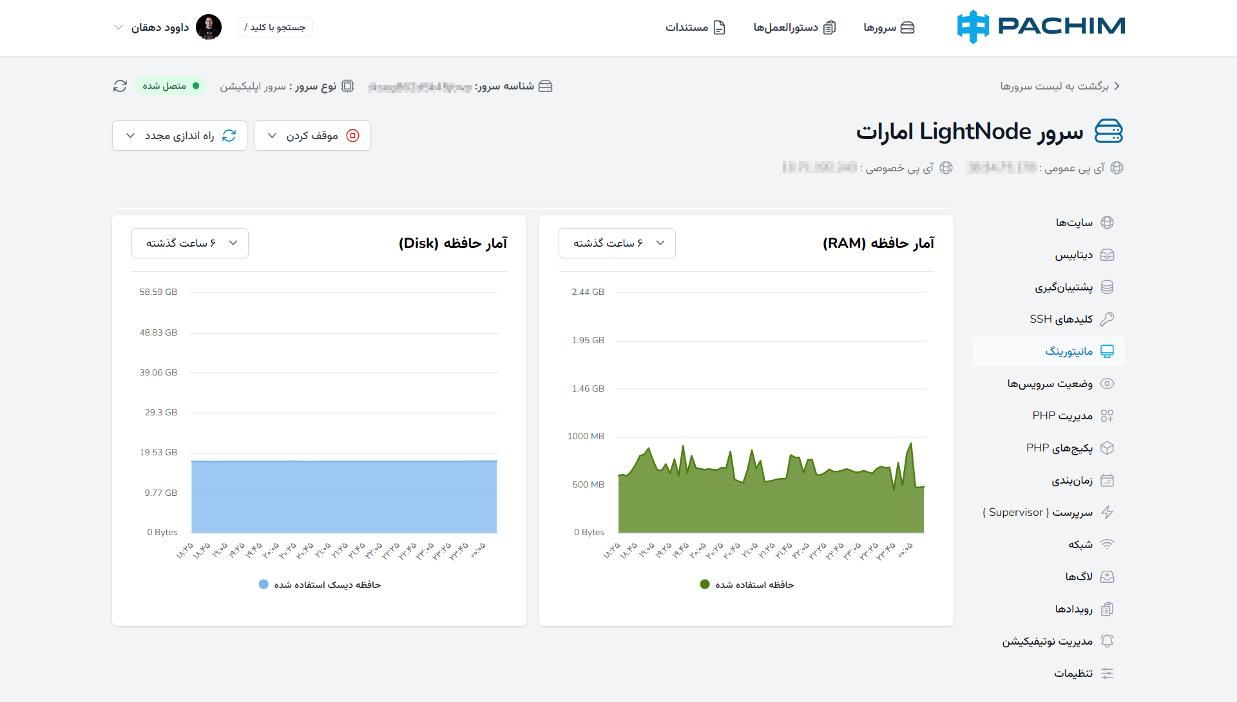Click the راه اندازی مجدد restart button
Screen dimensions: 1237x702
click(180, 135)
